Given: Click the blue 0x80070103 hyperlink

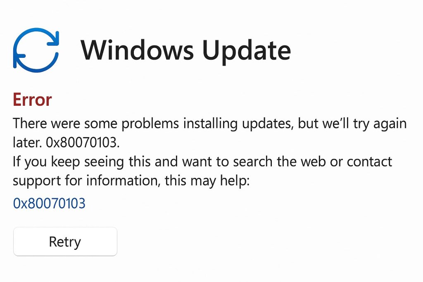Looking at the screenshot, I should pyautogui.click(x=49, y=203).
